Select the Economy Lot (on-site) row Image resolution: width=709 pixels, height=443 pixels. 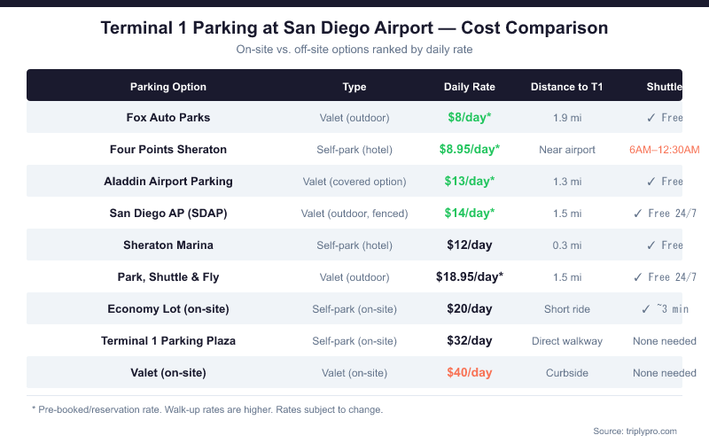pyautogui.click(x=168, y=308)
